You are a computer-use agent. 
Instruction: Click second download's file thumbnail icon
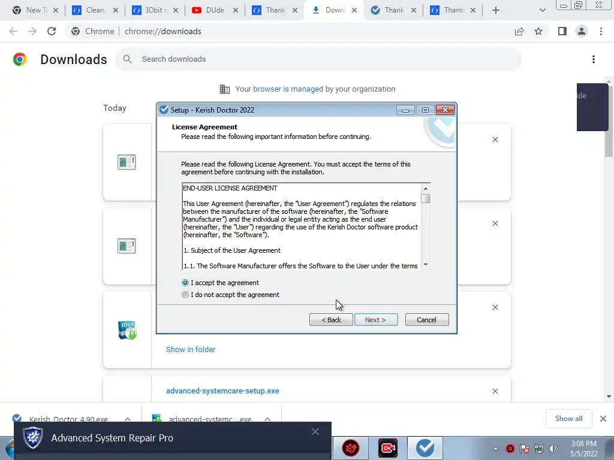pos(127,246)
